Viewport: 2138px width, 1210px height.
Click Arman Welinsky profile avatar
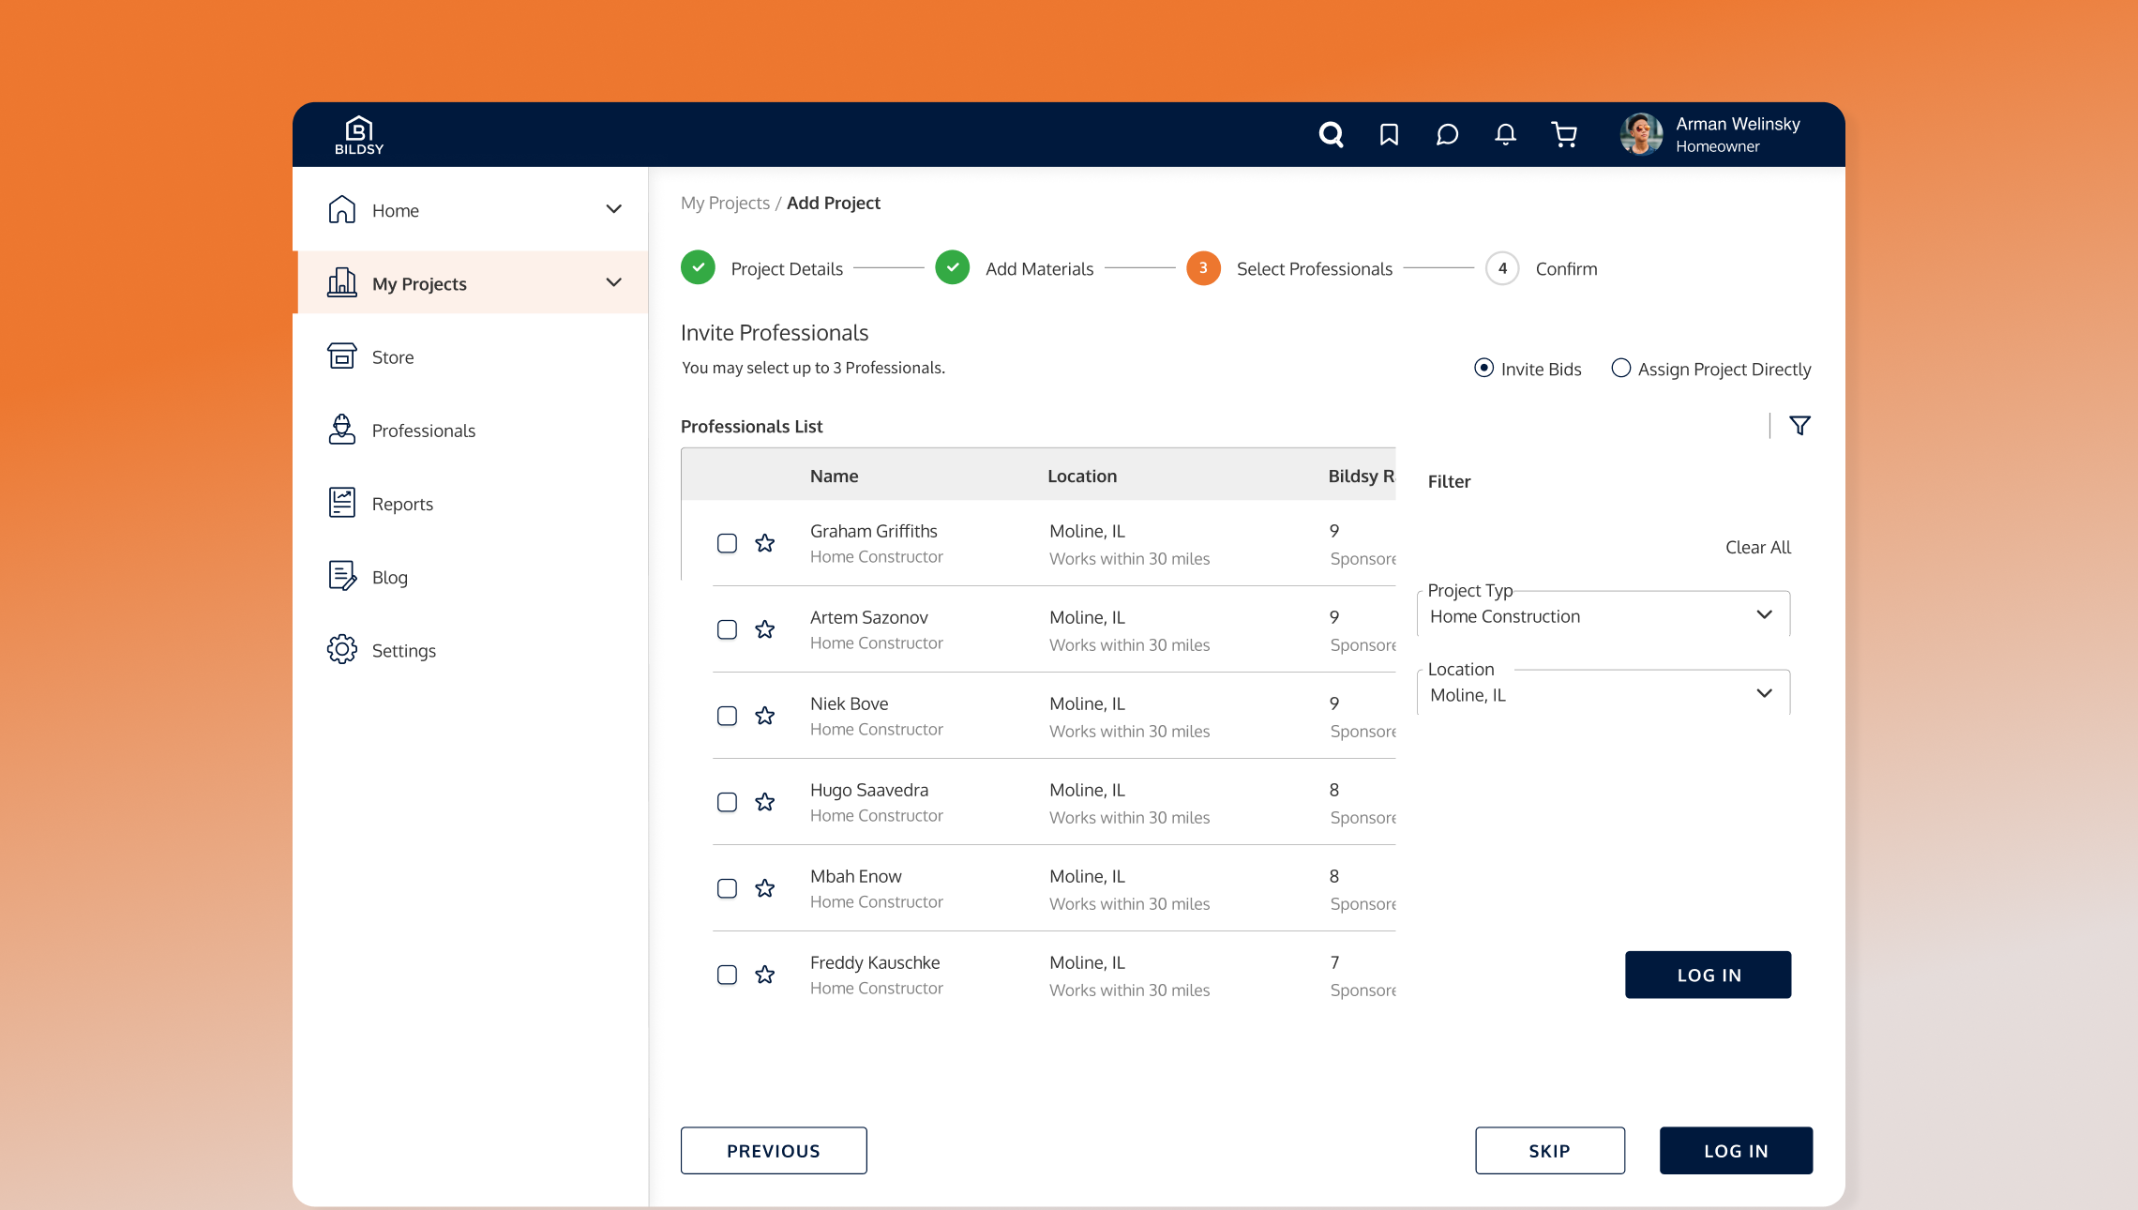click(x=1641, y=135)
